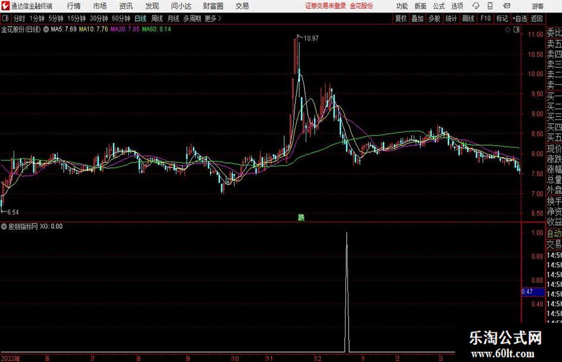Switch to the 15分钟 period tab
Screen dimensions: 562x362
(x=76, y=18)
